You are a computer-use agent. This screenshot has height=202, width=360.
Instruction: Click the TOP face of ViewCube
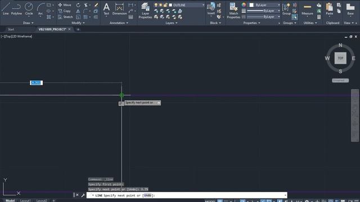pos(340,58)
